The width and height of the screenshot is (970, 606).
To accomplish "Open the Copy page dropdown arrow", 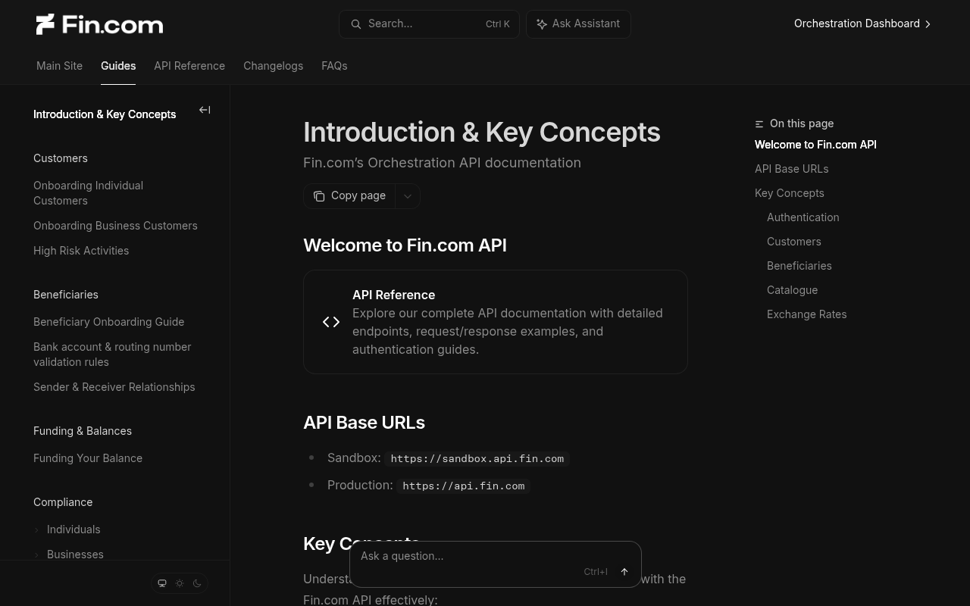I will pyautogui.click(x=408, y=196).
